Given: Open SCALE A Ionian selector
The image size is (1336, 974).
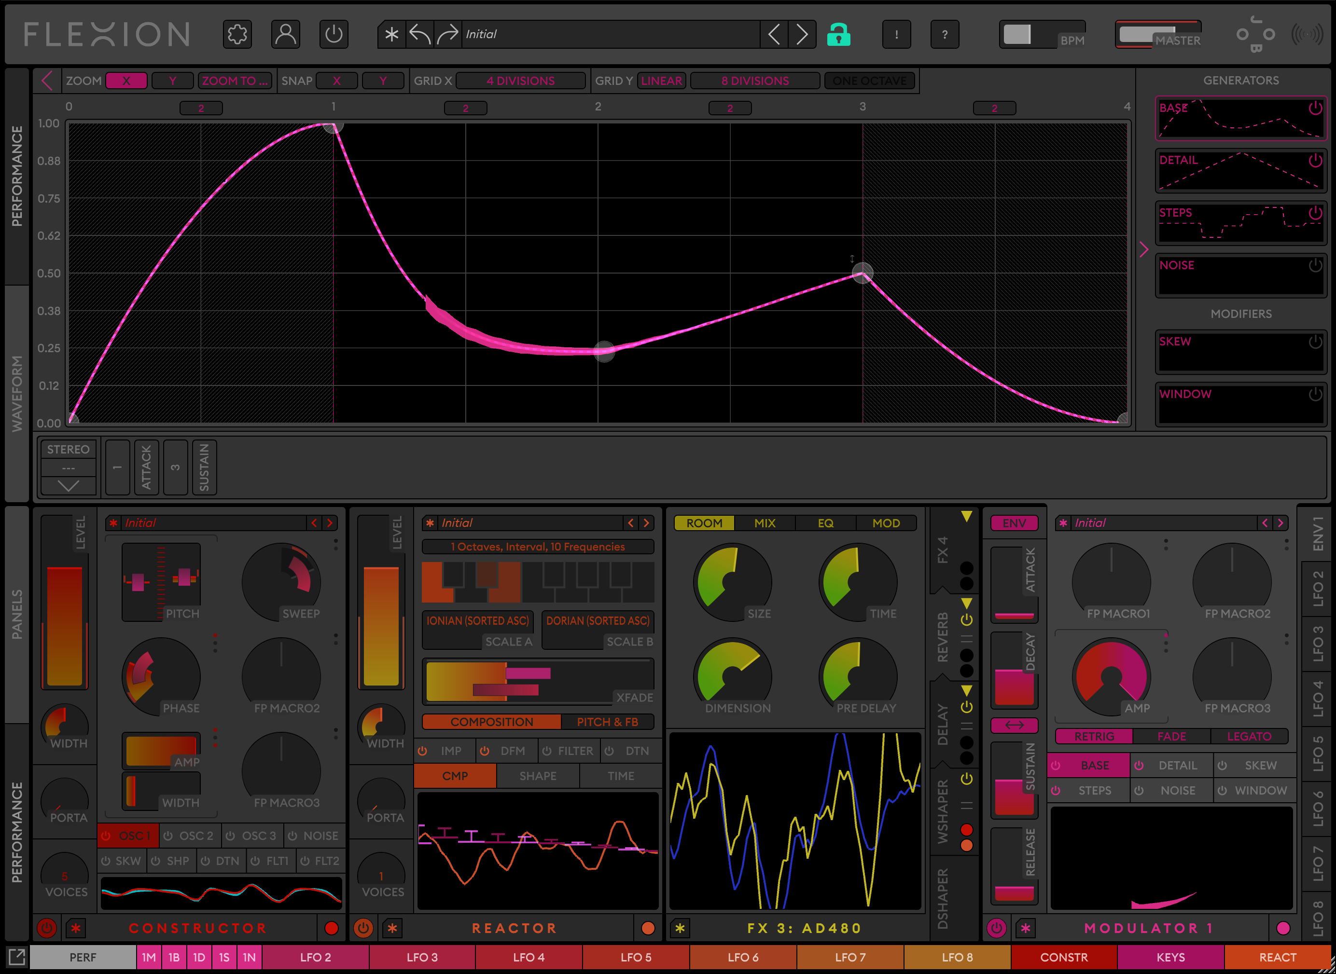Looking at the screenshot, I should click(478, 630).
